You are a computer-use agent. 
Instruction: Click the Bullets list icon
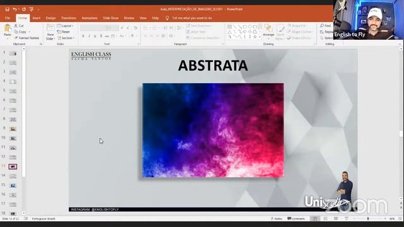(146, 28)
